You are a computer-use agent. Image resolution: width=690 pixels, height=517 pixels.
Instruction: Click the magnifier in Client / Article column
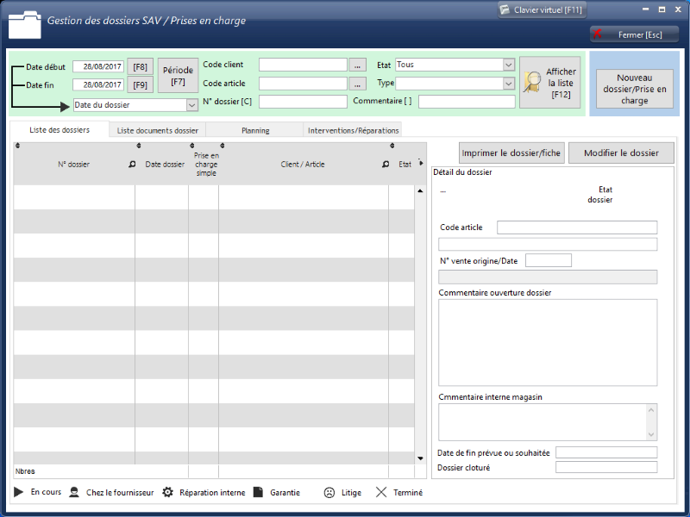click(386, 165)
